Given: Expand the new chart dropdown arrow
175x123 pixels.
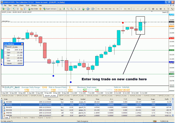Looking at the screenshot, I should [x=5, y=9].
